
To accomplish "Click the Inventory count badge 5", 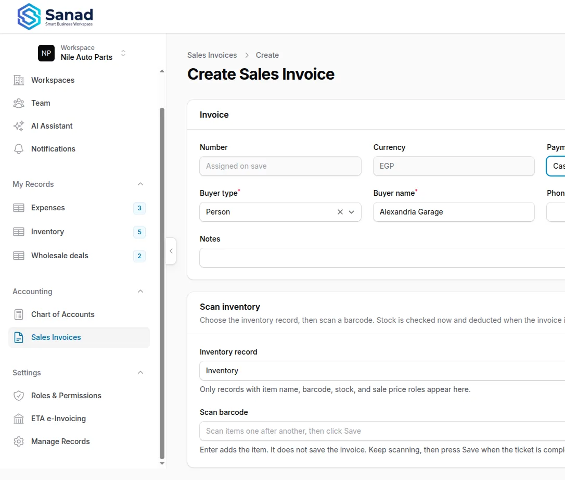I will pos(139,232).
